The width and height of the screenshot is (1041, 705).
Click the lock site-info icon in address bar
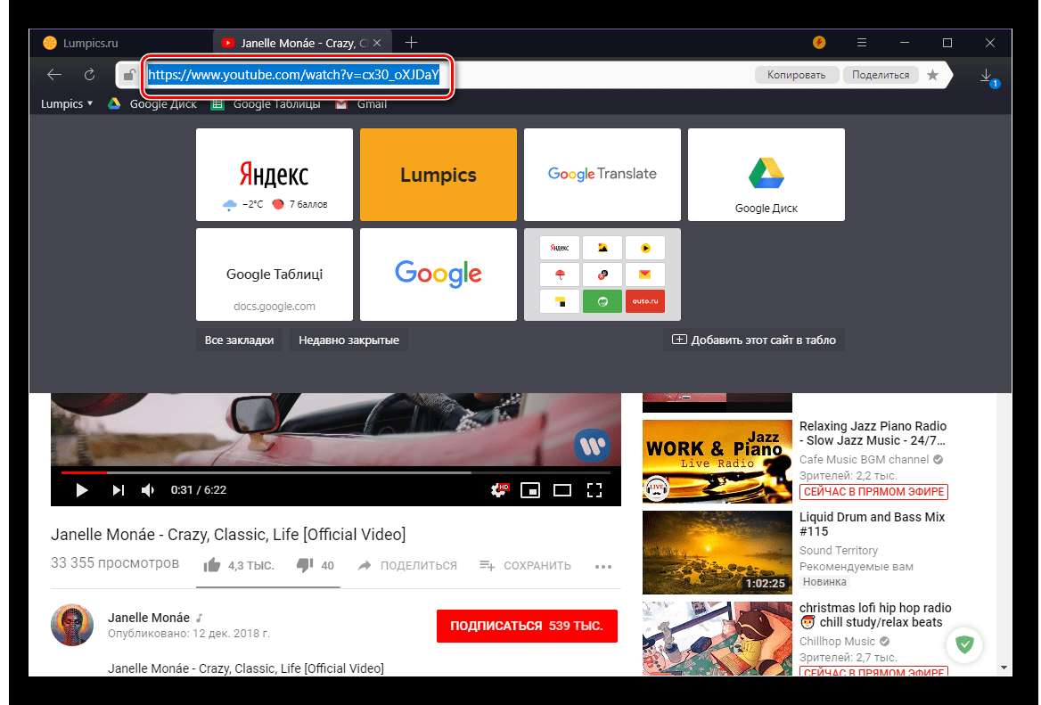point(129,75)
